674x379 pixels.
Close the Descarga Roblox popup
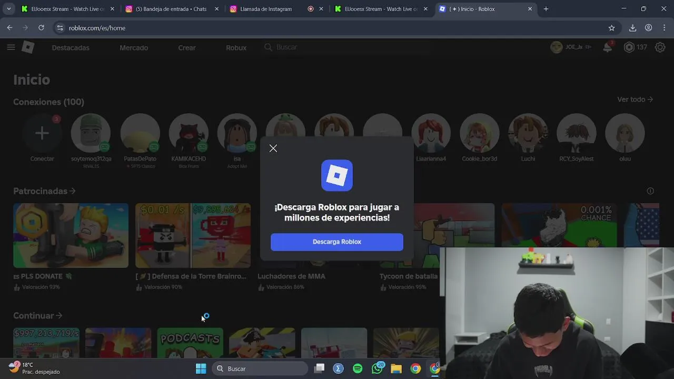click(273, 148)
